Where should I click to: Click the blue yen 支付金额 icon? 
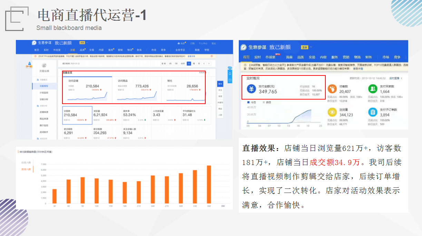(x=252, y=89)
